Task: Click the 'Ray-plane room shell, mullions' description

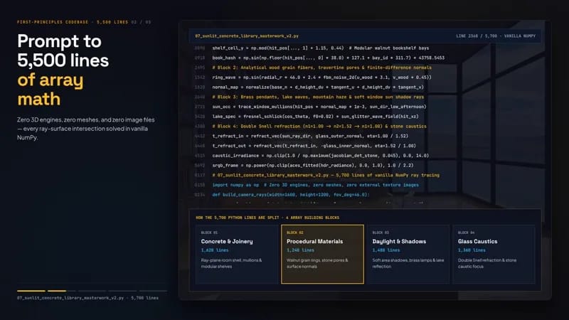Action: tap(232, 263)
